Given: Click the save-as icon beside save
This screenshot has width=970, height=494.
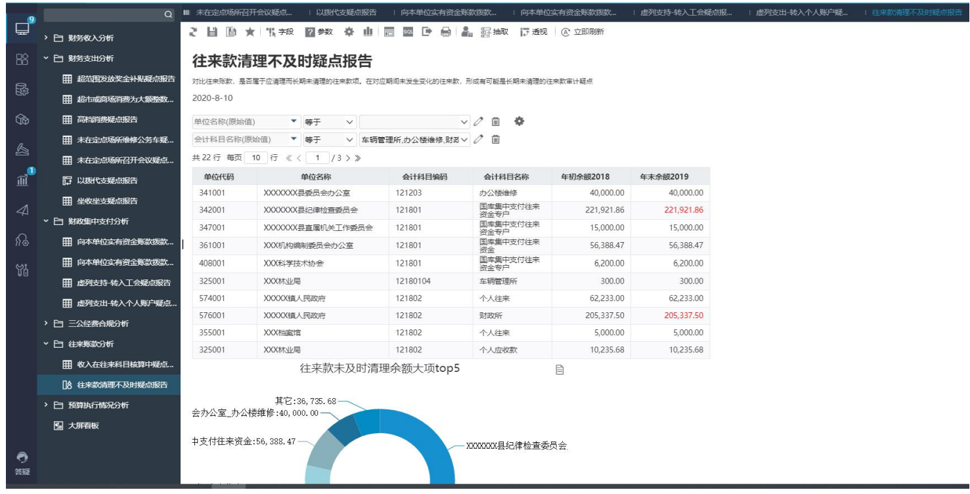Looking at the screenshot, I should (231, 31).
